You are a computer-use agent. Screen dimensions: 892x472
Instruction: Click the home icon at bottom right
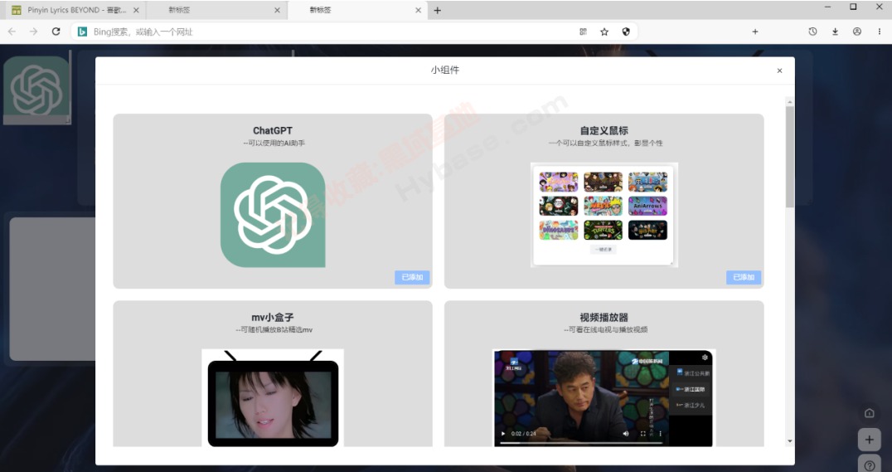(x=869, y=413)
